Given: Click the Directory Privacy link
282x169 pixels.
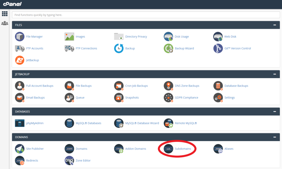Looking at the screenshot, I should [136, 37].
